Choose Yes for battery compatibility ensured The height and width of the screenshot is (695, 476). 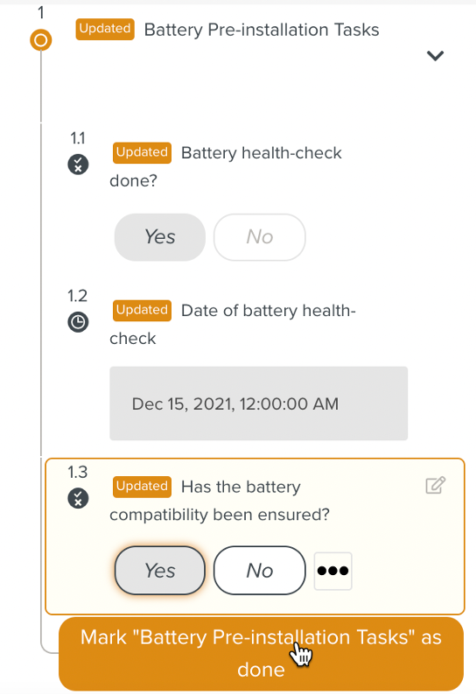click(x=160, y=571)
